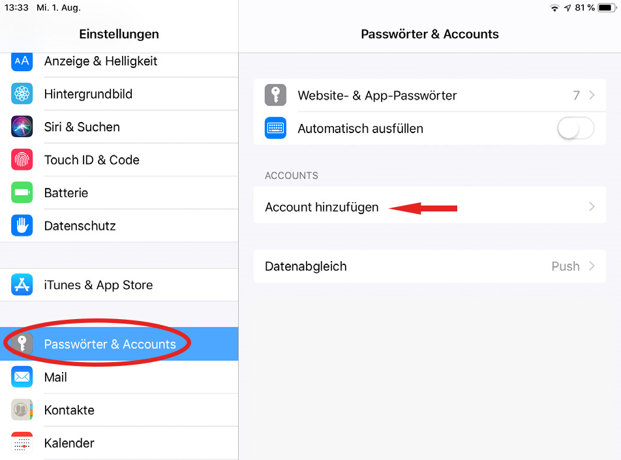The height and width of the screenshot is (460, 621).
Task: Tap the Account hinzufügen label
Action: pyautogui.click(x=322, y=207)
